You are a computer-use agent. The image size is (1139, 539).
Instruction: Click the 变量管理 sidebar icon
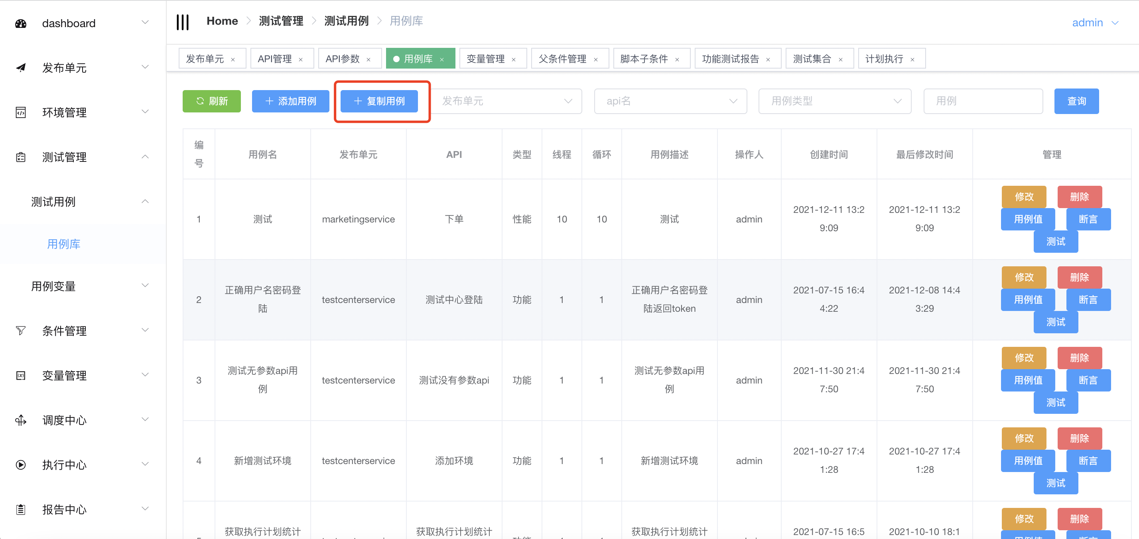21,376
